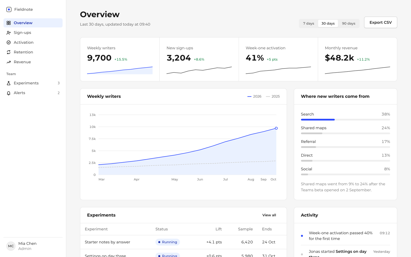Viewport: 411px width, 257px height.
Task: Click the Experiments badge count 3
Action: click(x=59, y=83)
